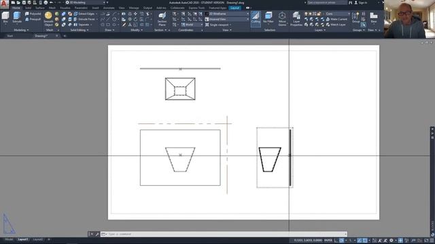Click the keyword search input field
This screenshot has height=244, width=435.
(327, 3)
